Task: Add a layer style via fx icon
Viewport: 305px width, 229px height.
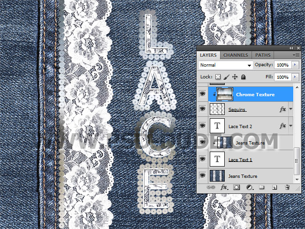Action: point(224,187)
